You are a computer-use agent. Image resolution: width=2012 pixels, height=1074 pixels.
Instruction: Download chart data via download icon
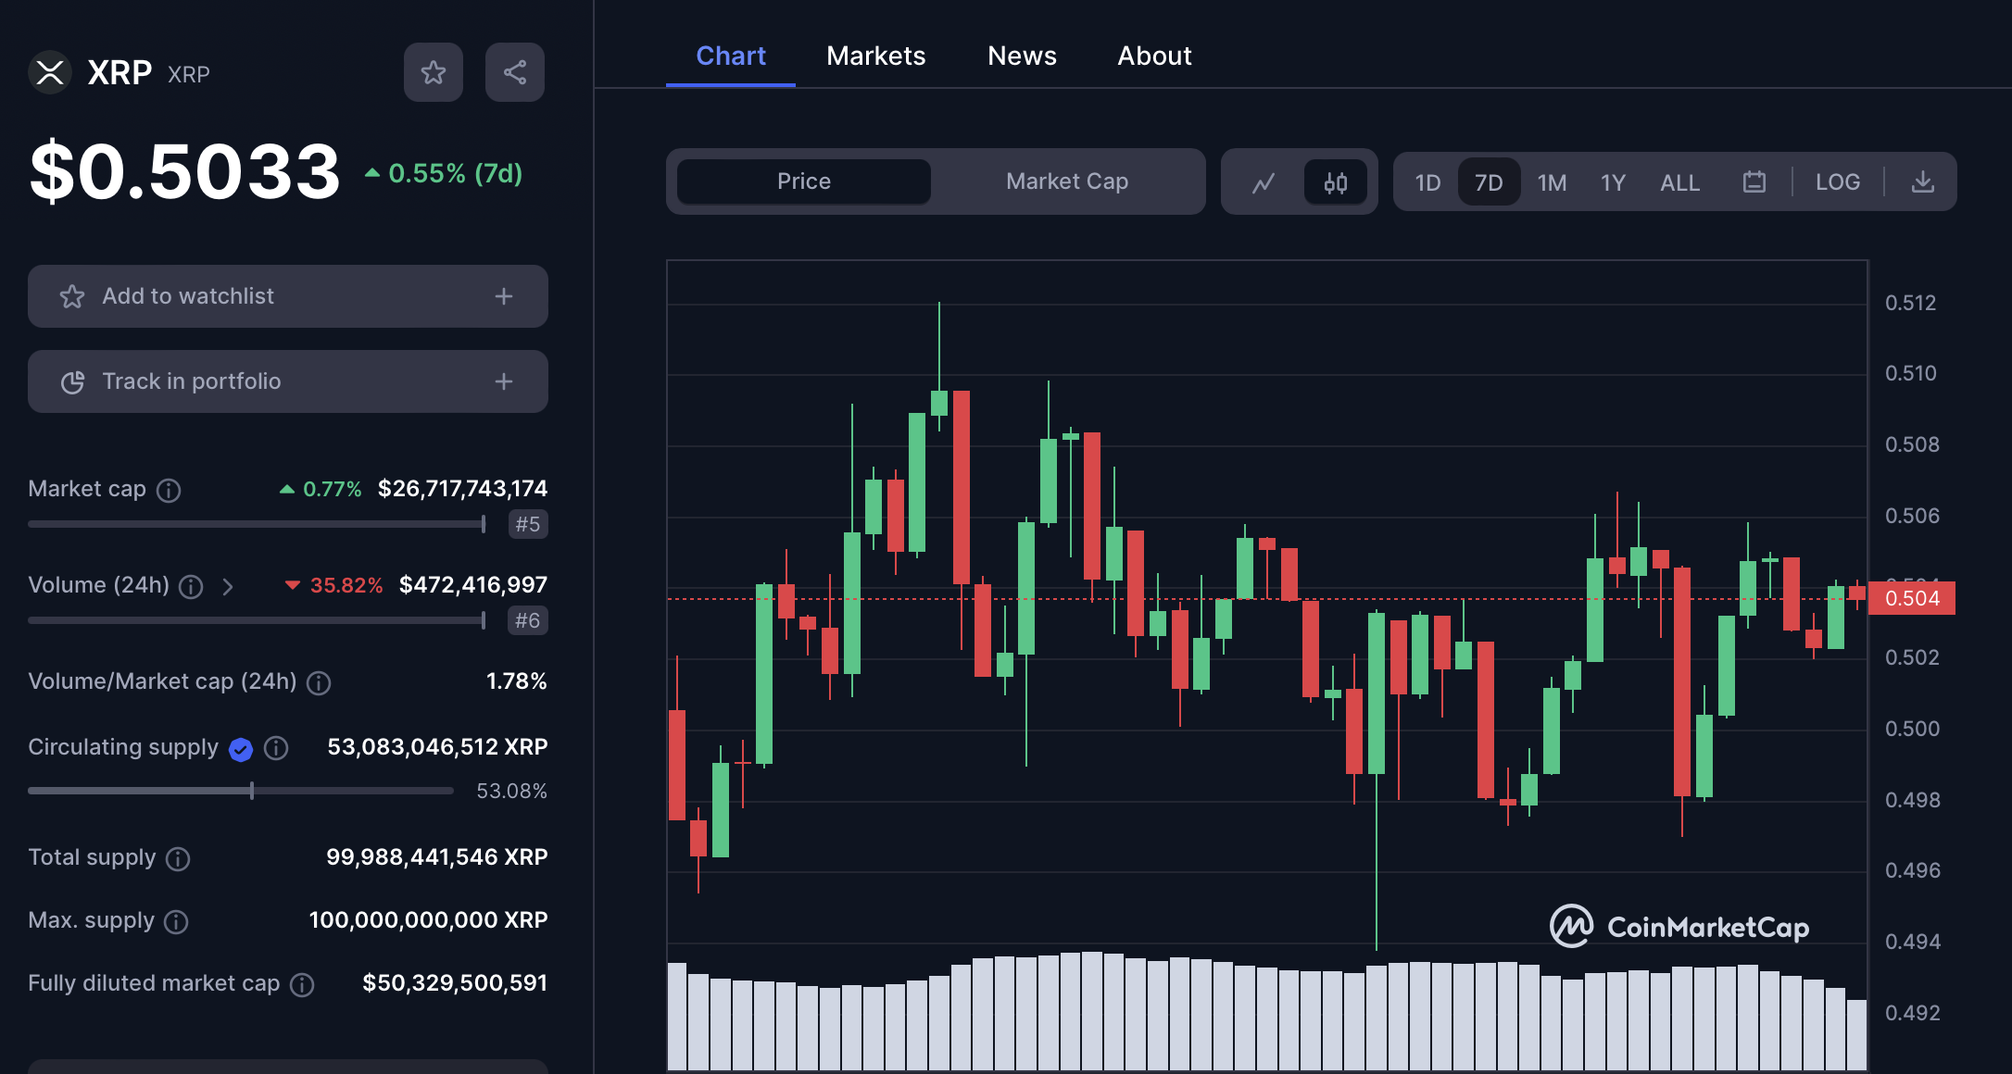click(x=1922, y=182)
